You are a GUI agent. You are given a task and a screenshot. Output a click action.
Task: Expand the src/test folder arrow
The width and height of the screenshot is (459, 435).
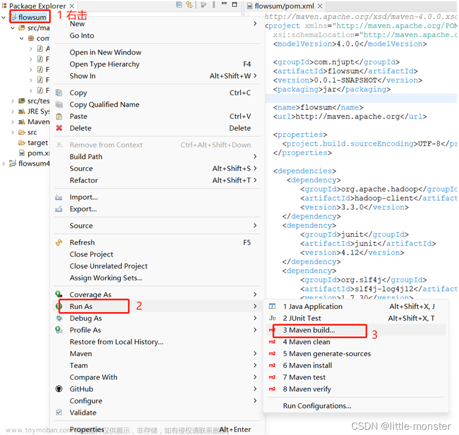13,101
